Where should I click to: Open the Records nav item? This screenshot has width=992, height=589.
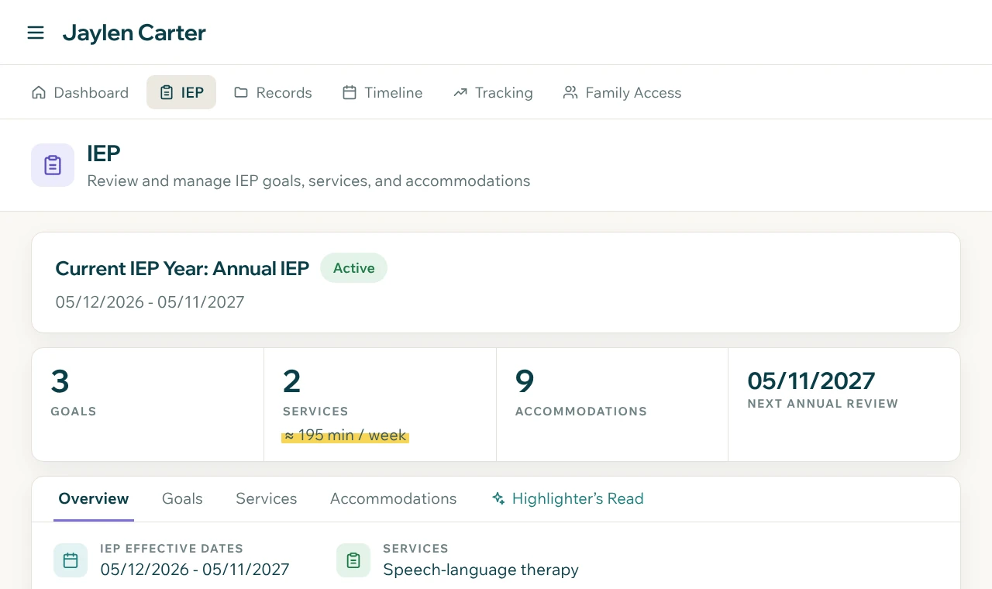[x=273, y=92]
